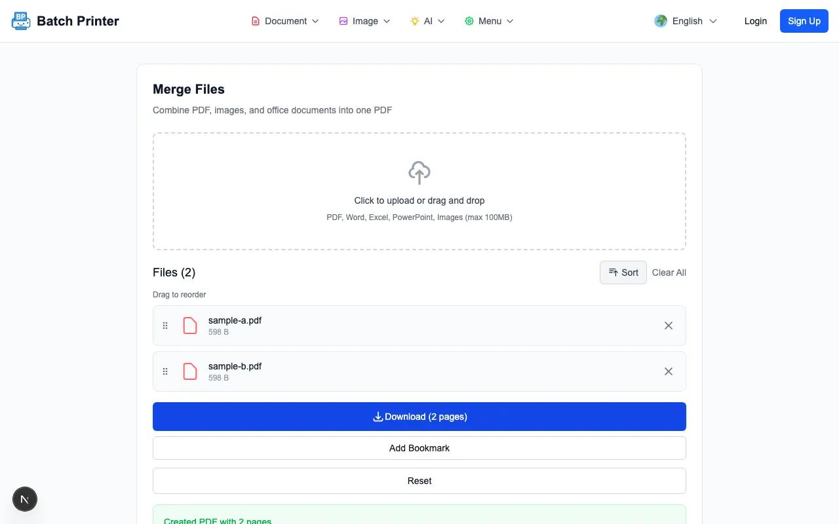Click 'Click to upload or drag and drop' text
This screenshot has height=524, width=839.
pos(419,200)
